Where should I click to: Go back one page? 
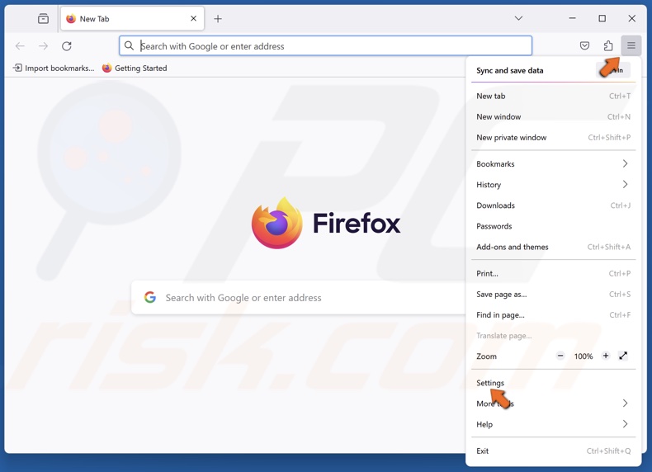[x=20, y=46]
